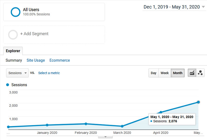Image resolution: width=207 pixels, height=140 pixels.
Task: Click Select a metric link
Action: tap(49, 73)
